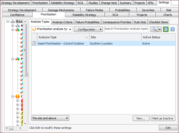Open the Settings top-level tab
Image resolution: width=179 pixels, height=133 pixels.
[164, 3]
